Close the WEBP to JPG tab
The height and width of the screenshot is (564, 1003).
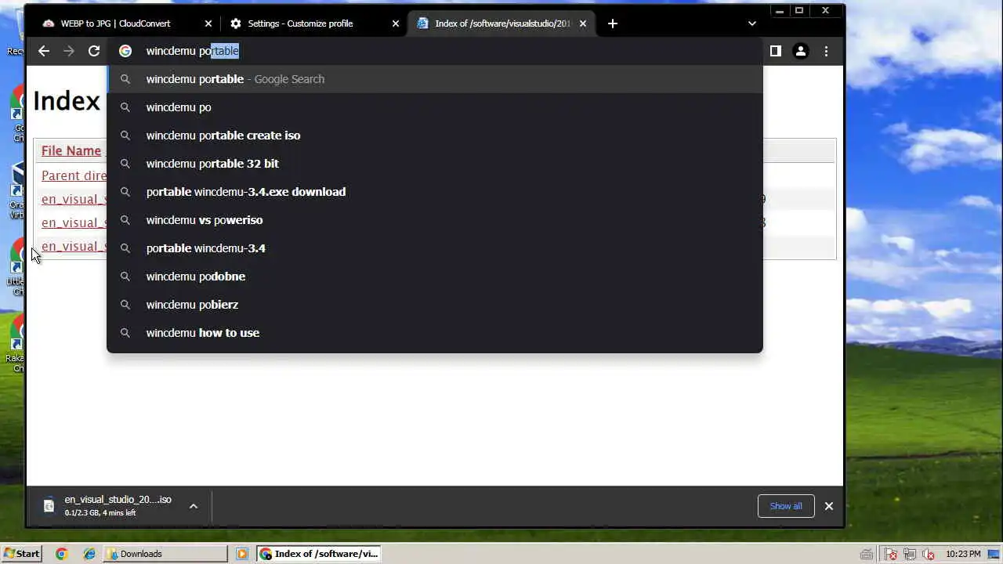coord(208,23)
